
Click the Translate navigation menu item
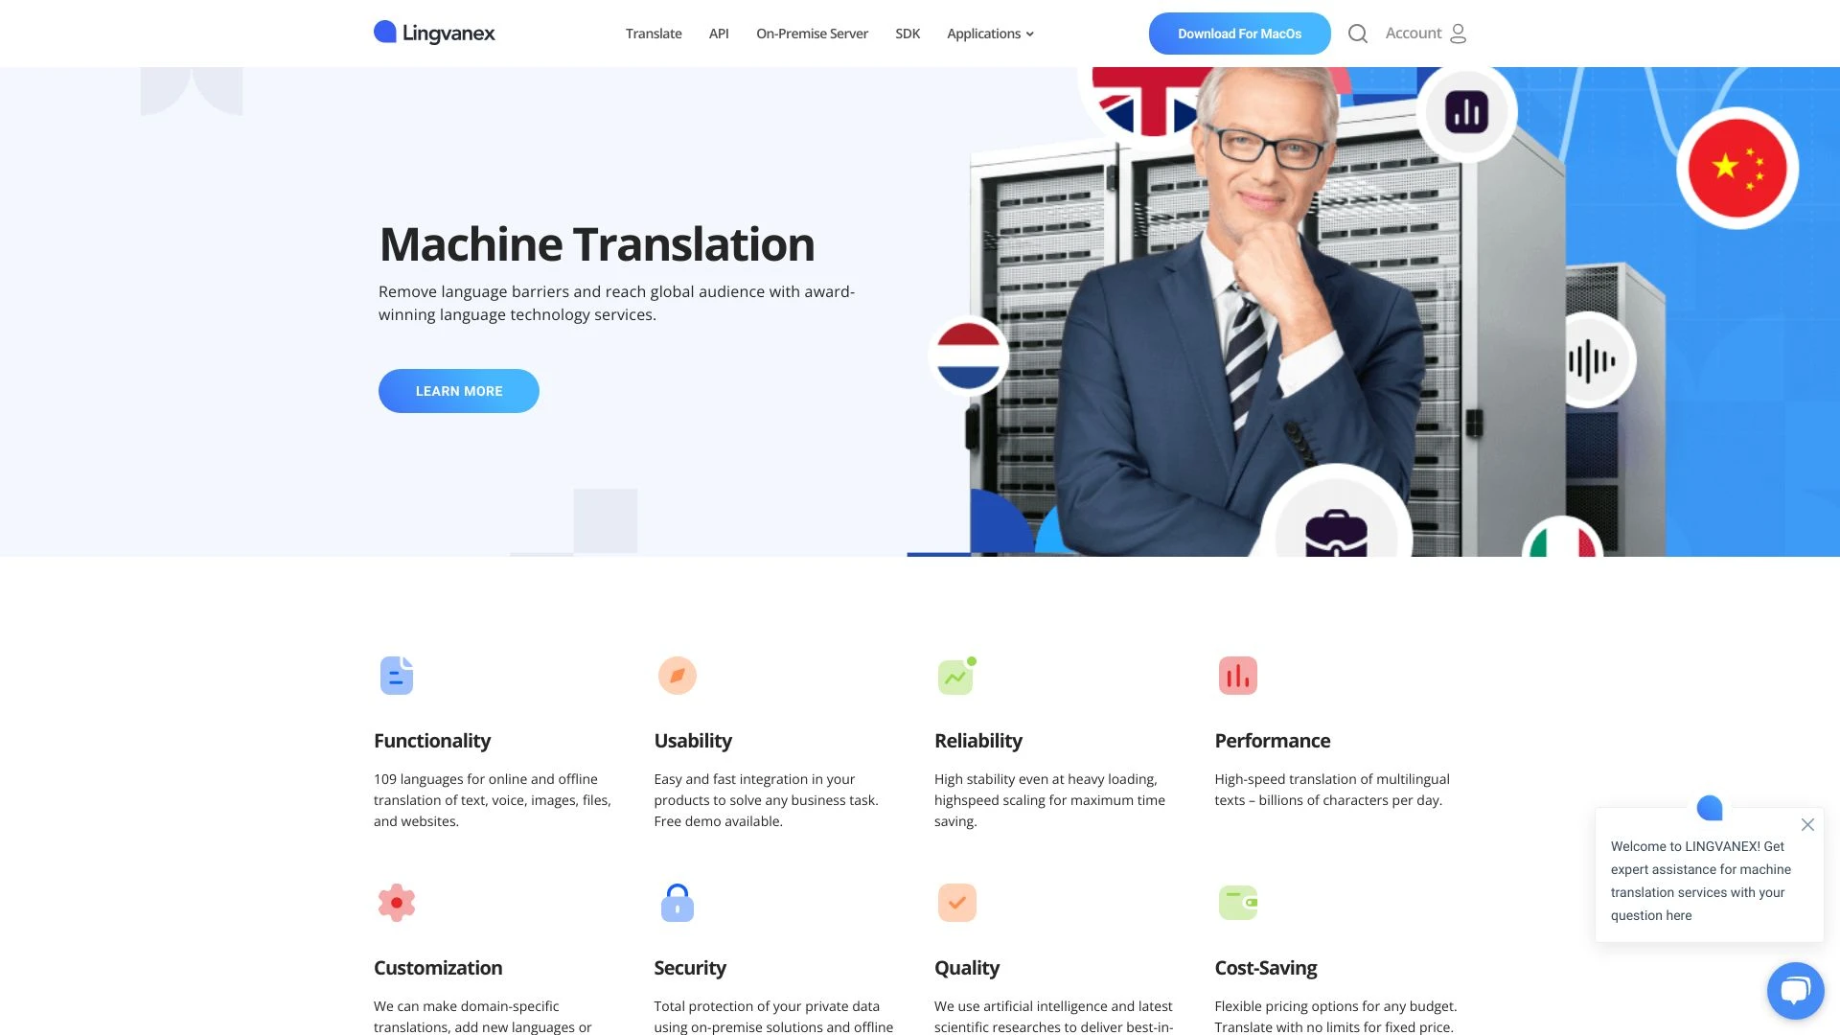click(654, 33)
